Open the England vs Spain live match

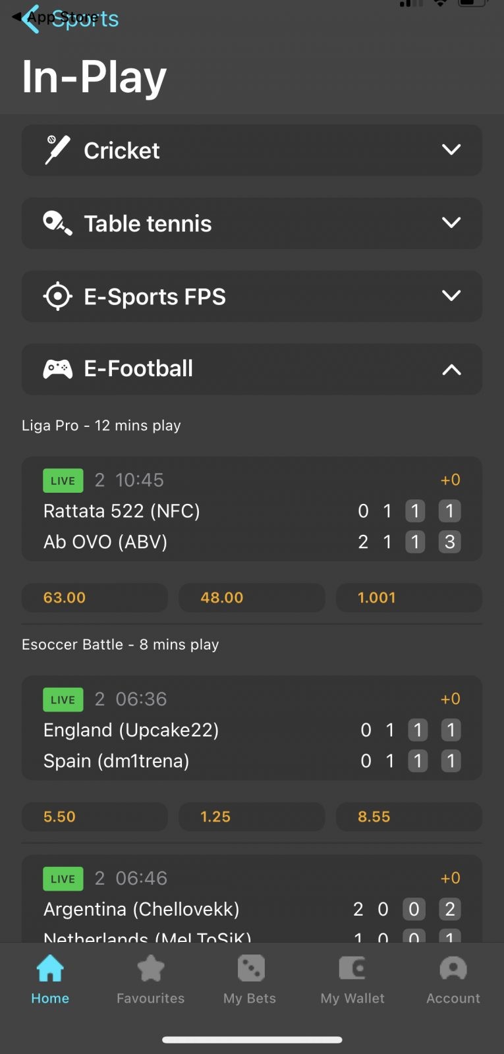coord(198,730)
